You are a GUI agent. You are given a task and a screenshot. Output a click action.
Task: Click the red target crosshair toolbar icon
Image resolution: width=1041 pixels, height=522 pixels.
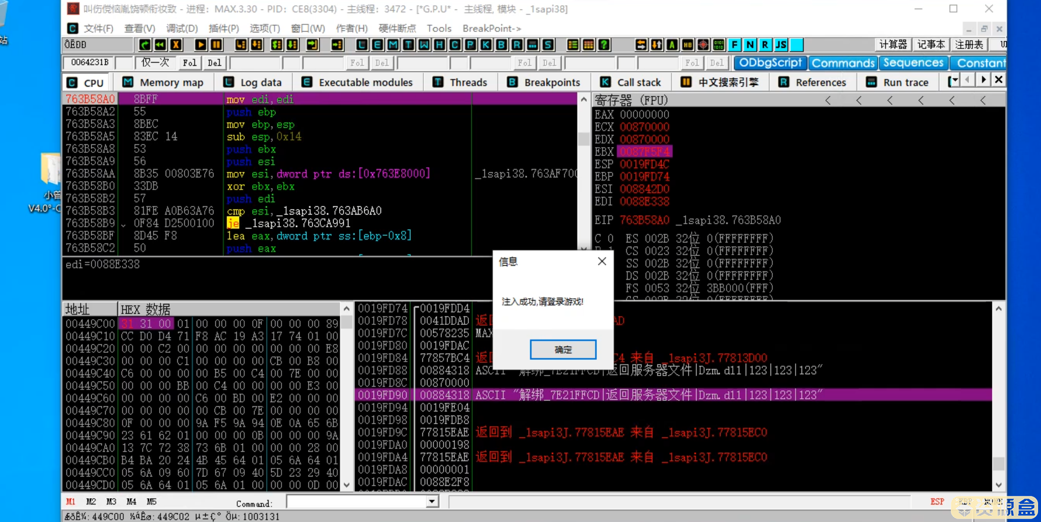point(703,45)
